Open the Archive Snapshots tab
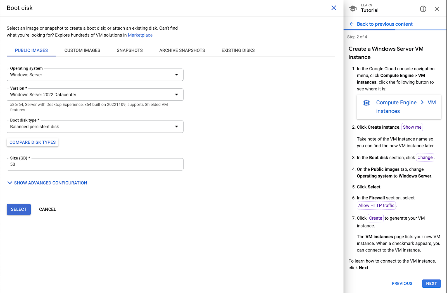 coord(182,51)
